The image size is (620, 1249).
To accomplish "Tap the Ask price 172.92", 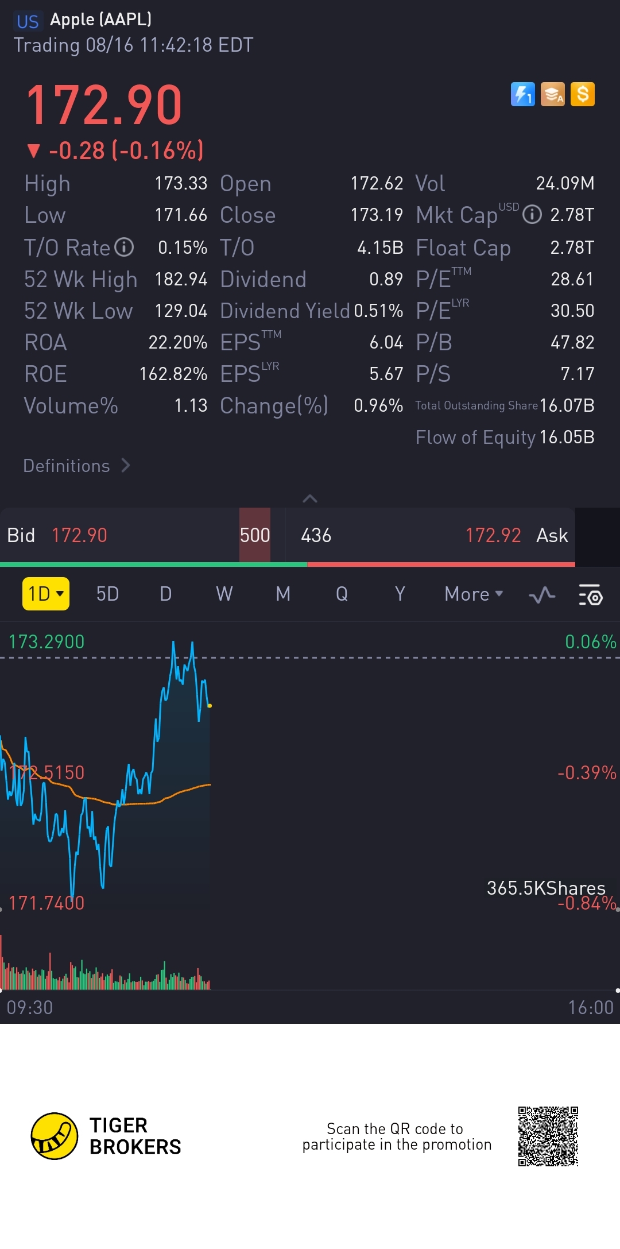I will (x=493, y=535).
